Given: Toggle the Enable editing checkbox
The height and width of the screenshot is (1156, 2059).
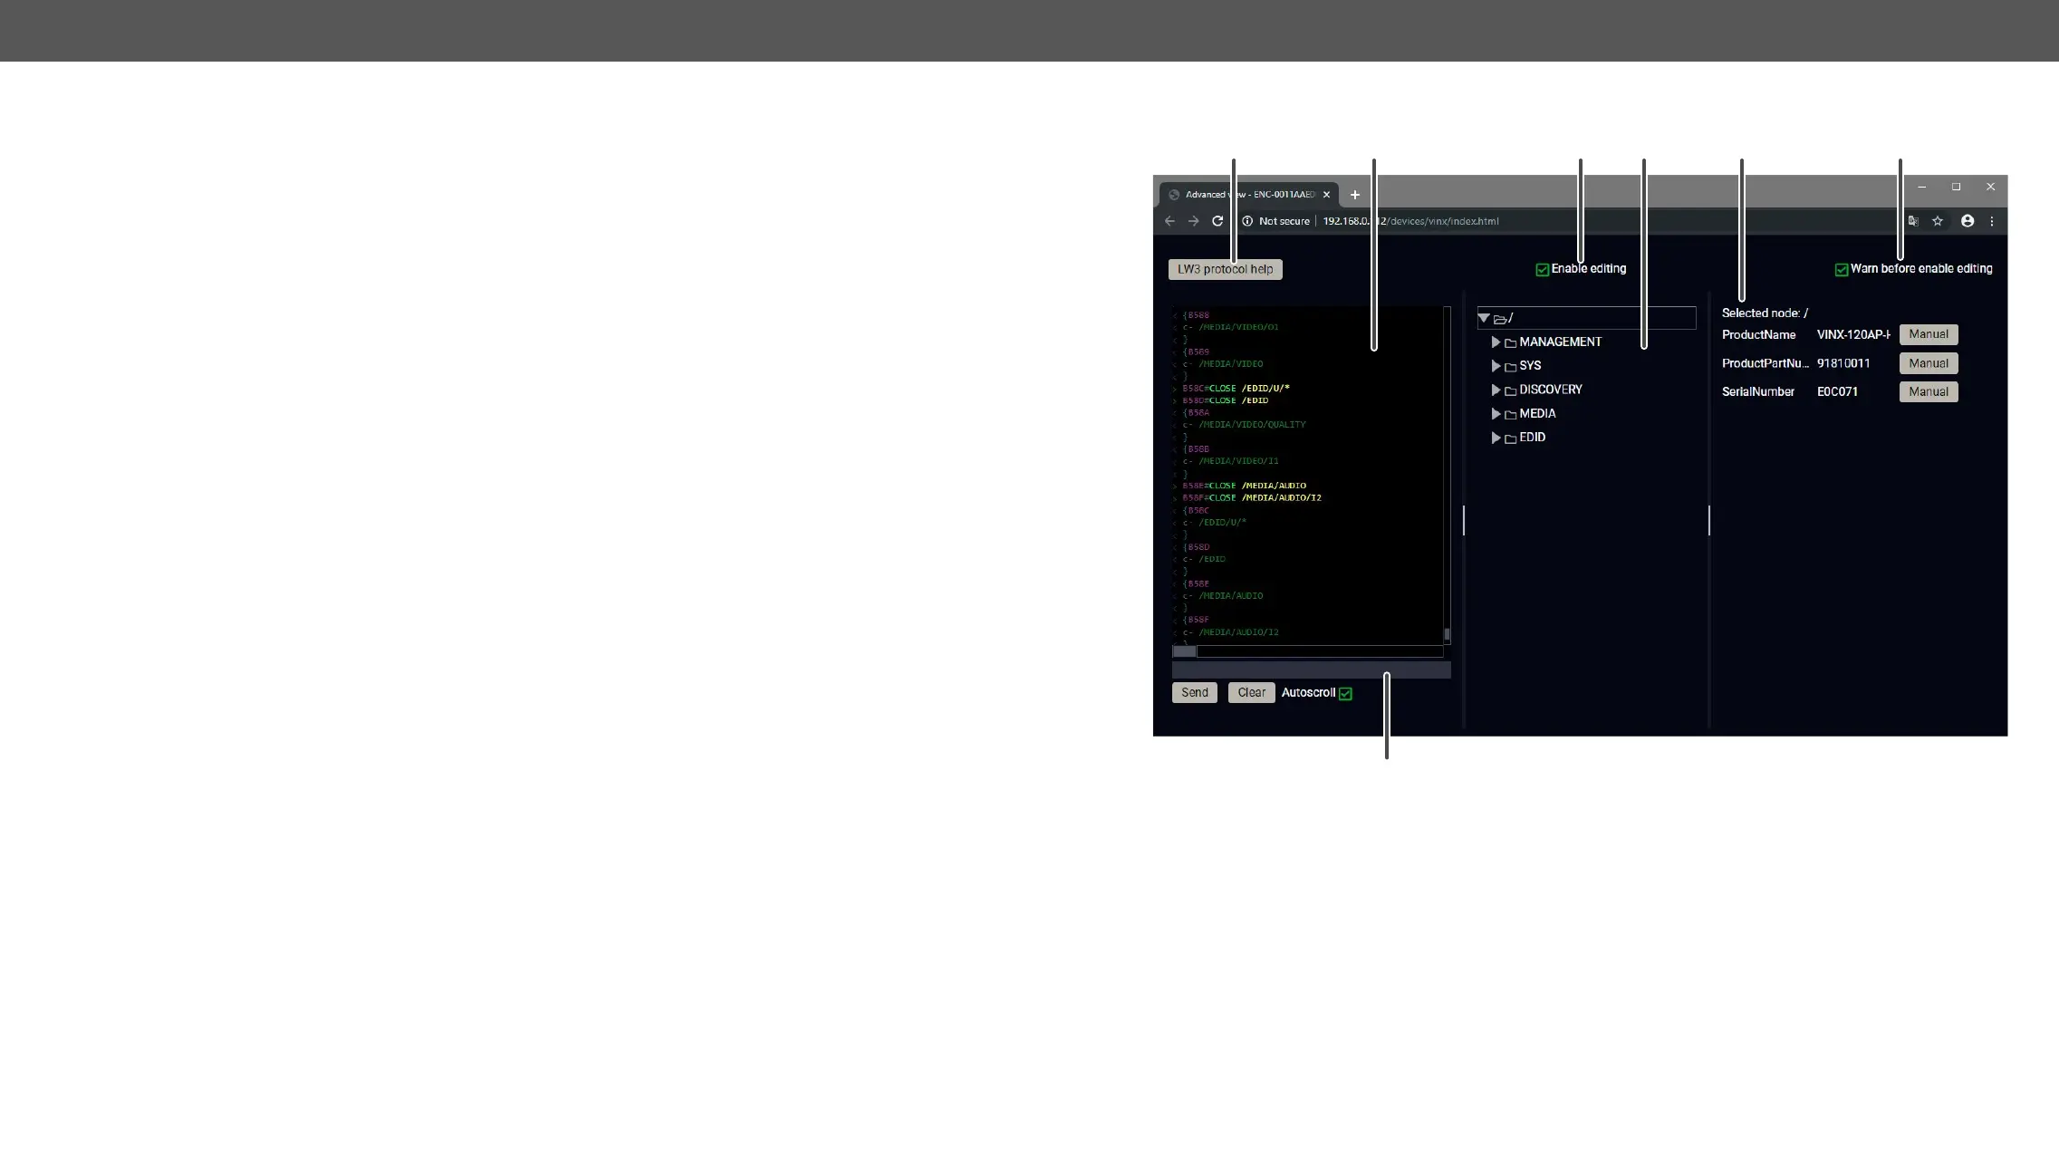Looking at the screenshot, I should (x=1543, y=270).
